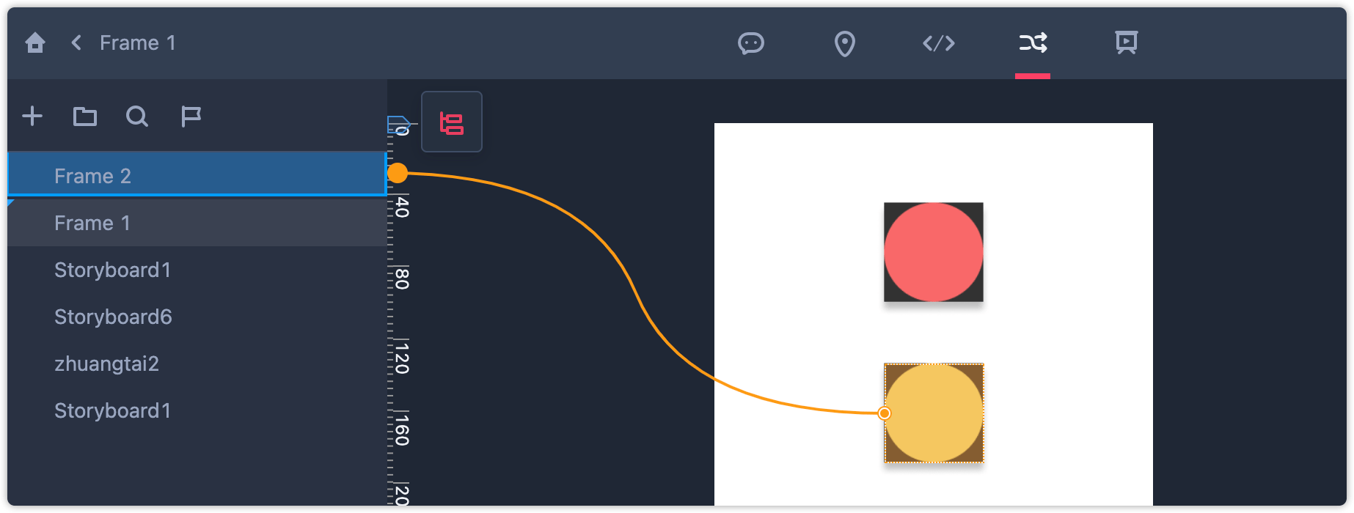This screenshot has width=1354, height=513.
Task: Open the presentation play icon
Action: tap(1127, 43)
